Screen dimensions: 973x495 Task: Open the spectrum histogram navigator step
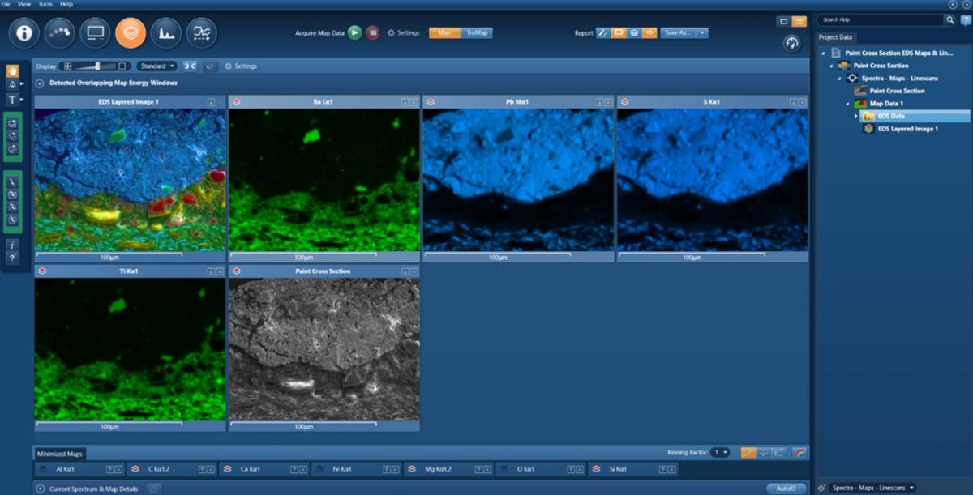tap(165, 33)
